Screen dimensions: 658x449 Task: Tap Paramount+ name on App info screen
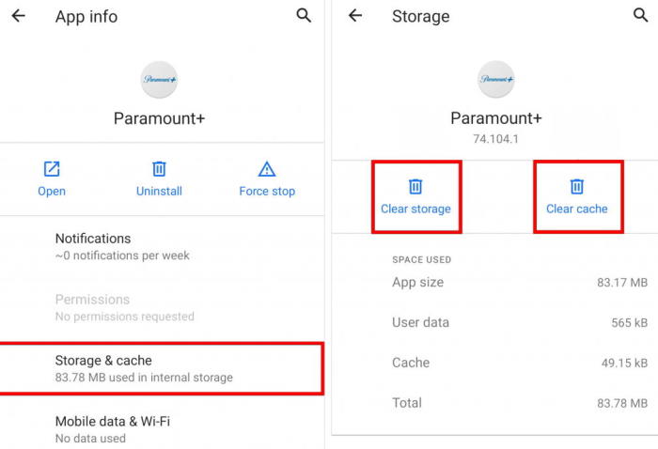160,118
